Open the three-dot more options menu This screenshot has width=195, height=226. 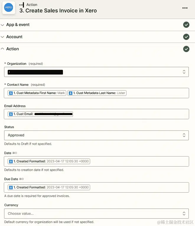pyautogui.click(x=185, y=8)
